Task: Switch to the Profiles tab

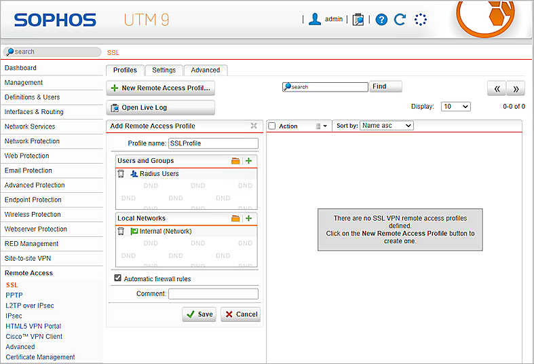Action: coord(125,70)
